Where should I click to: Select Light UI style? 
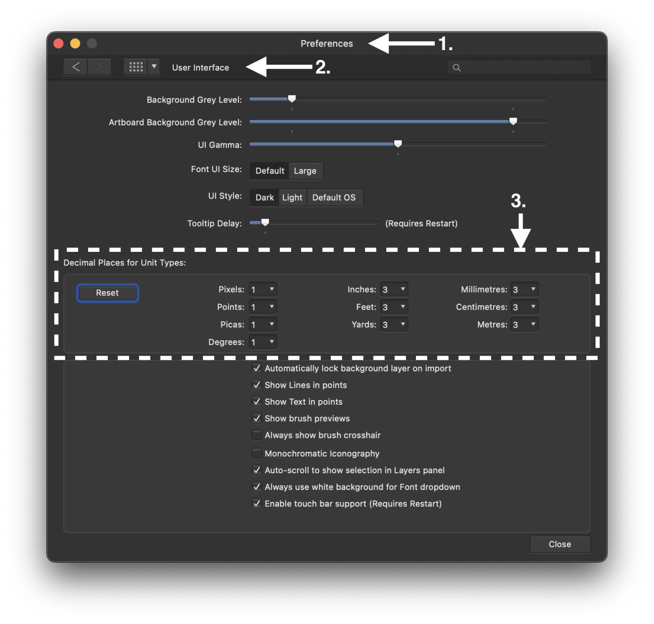pos(292,197)
